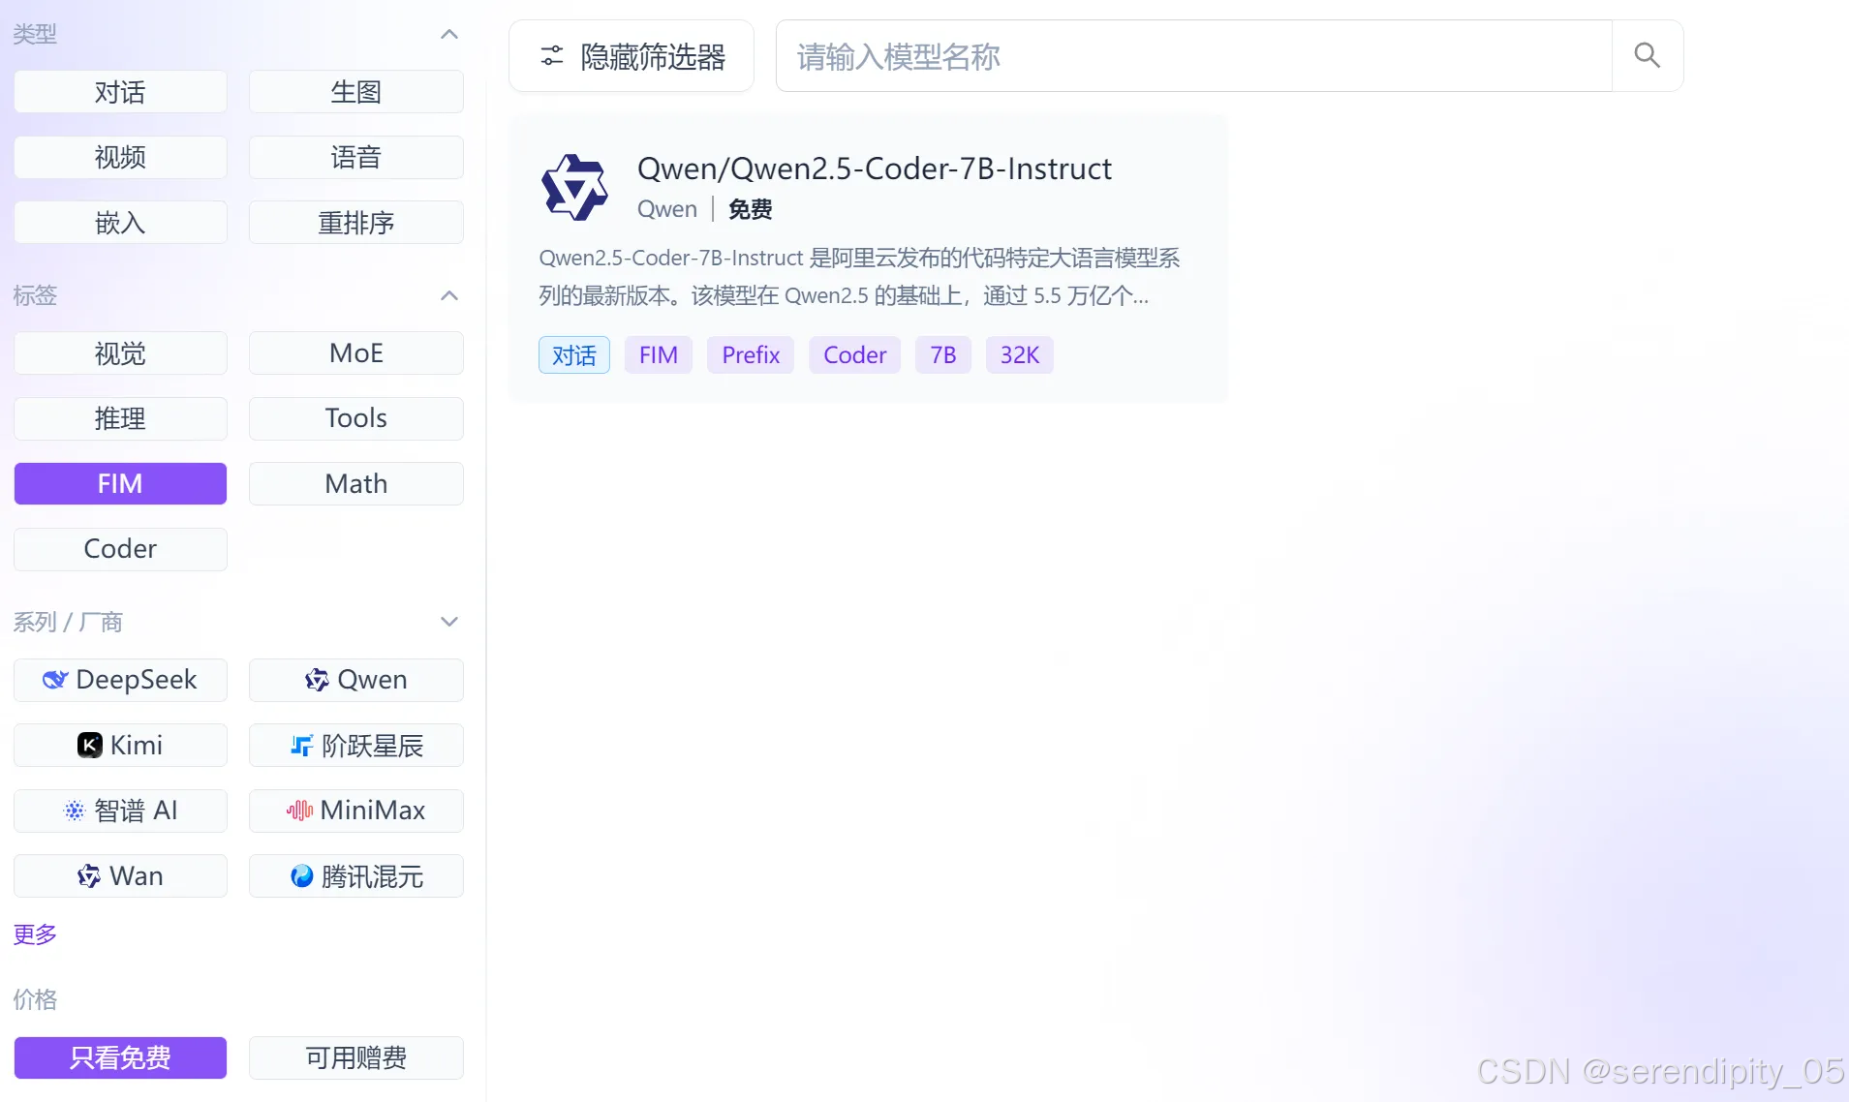Filter by Wan vendor
This screenshot has height=1102, width=1849.
120,875
